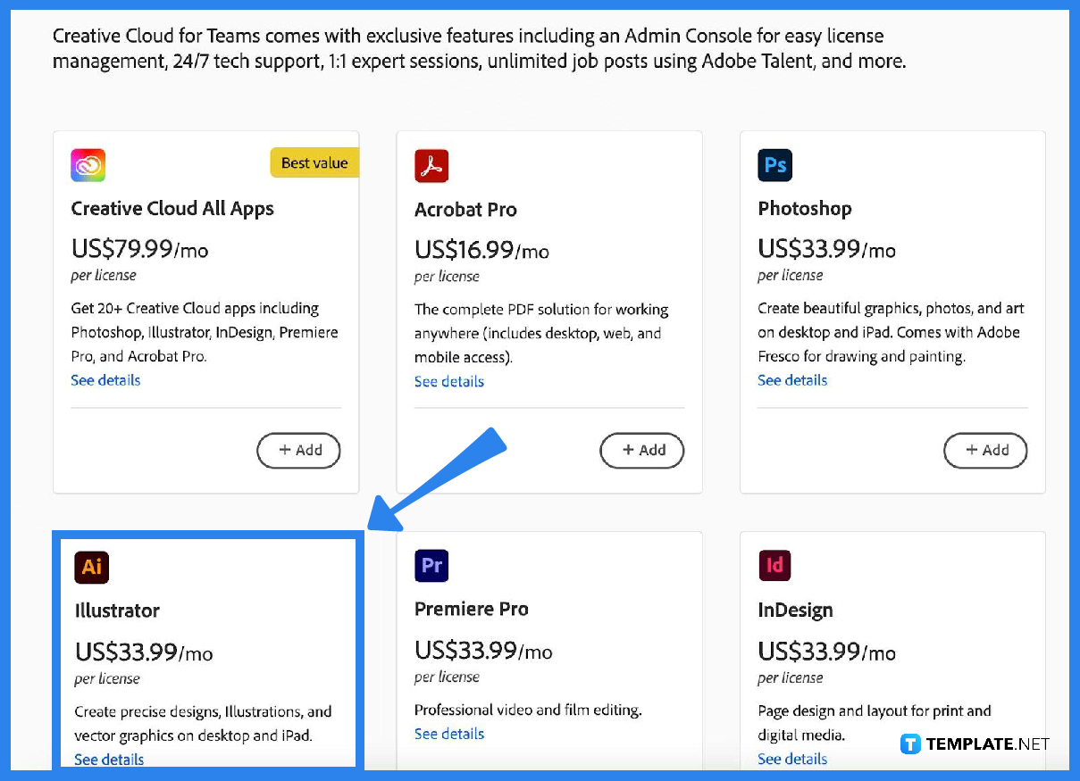Click the Illustrator Ai icon
This screenshot has width=1080, height=781.
(x=91, y=568)
